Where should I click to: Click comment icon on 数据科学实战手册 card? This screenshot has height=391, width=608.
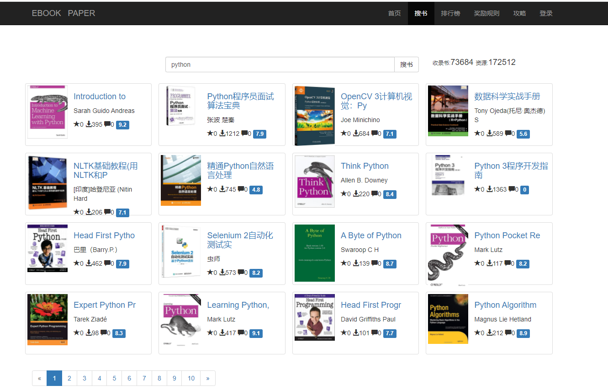(508, 134)
